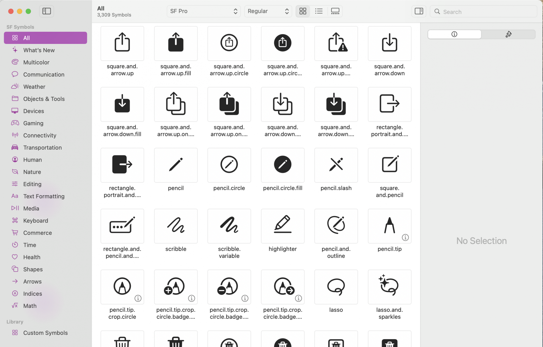Select the square.and.arrow.up with warning triangle symbol
The height and width of the screenshot is (347, 543).
point(336,43)
